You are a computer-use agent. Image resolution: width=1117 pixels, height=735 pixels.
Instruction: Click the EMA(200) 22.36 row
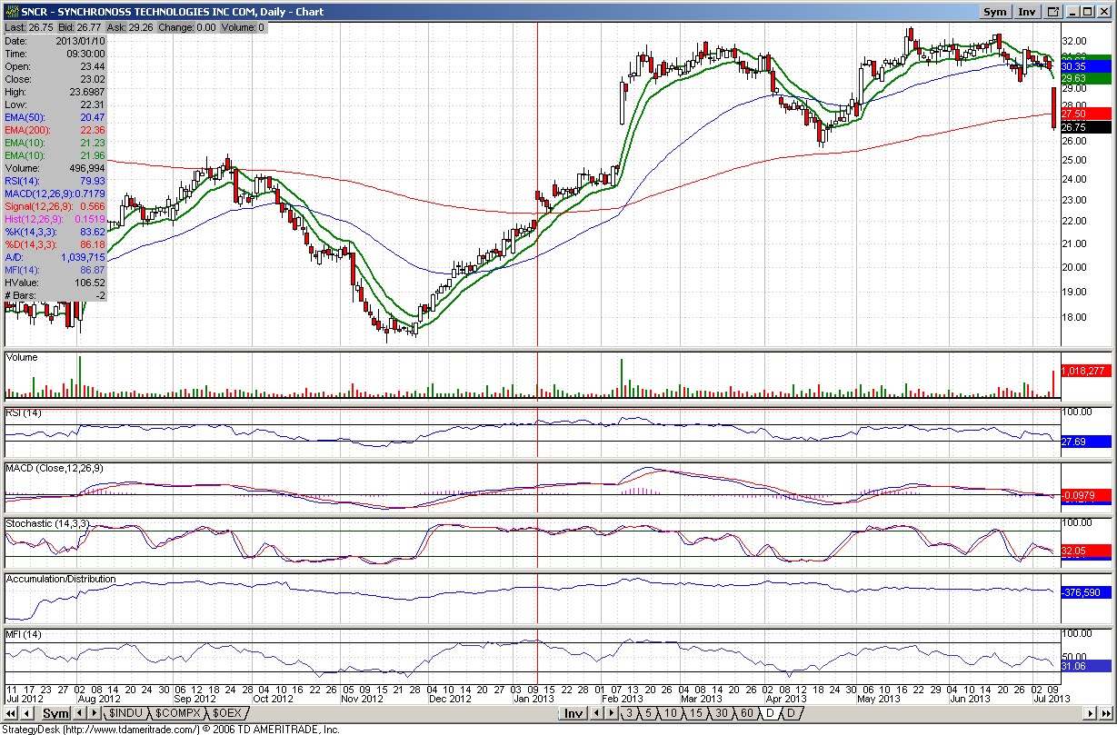coord(55,130)
